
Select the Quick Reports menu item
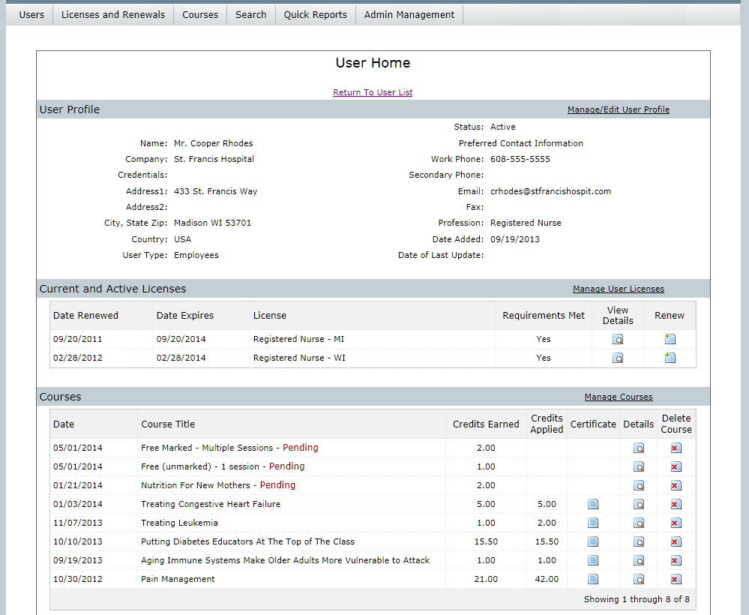[315, 14]
